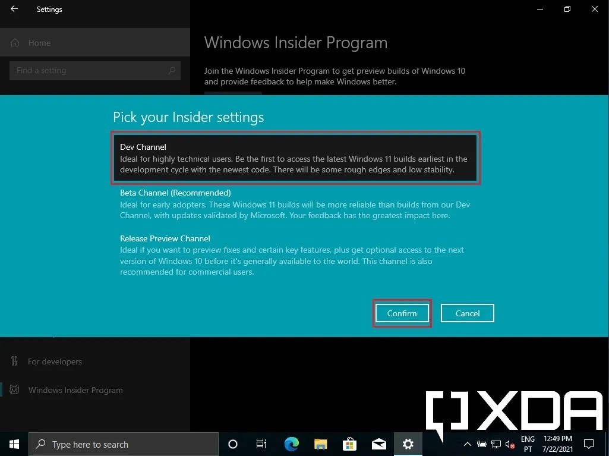
Task: Open the Windows Insider Program sidebar icon
Action: (x=14, y=389)
